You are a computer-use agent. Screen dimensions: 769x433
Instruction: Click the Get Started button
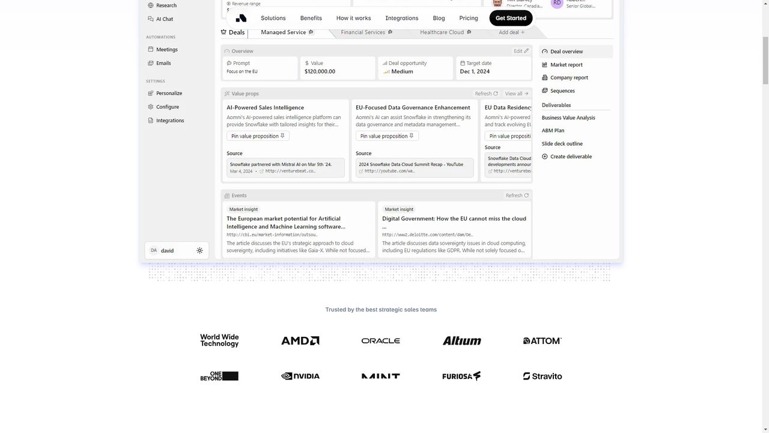(x=511, y=18)
